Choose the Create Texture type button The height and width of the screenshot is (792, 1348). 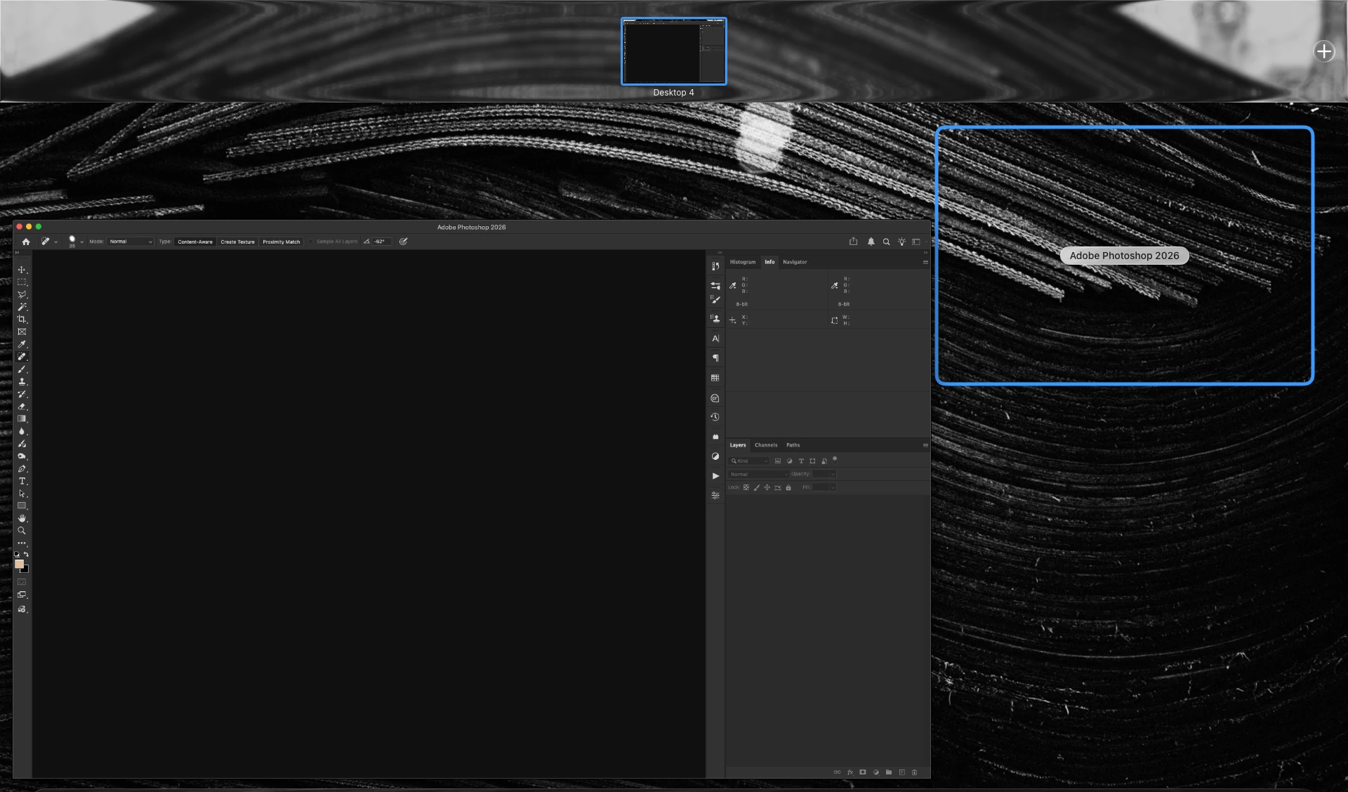click(237, 242)
